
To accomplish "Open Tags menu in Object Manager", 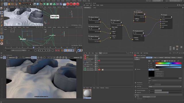I will 100,53.
